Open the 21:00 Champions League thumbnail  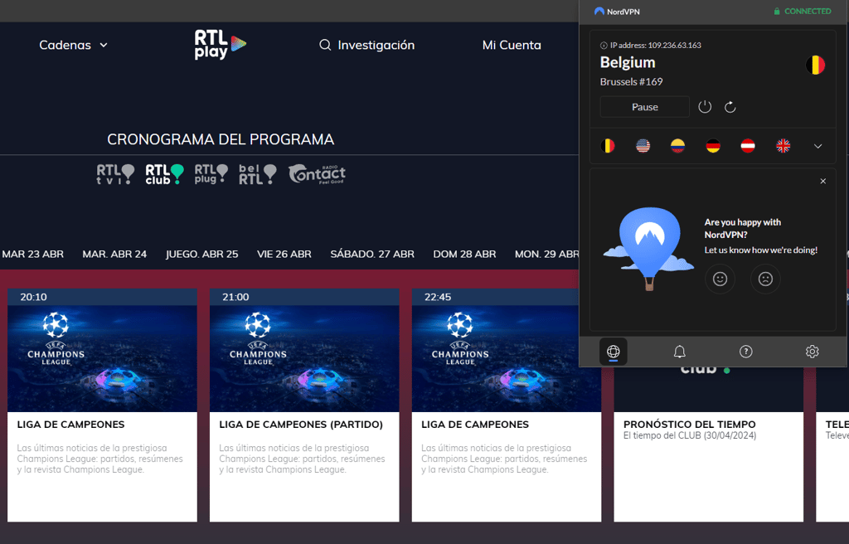pyautogui.click(x=304, y=358)
